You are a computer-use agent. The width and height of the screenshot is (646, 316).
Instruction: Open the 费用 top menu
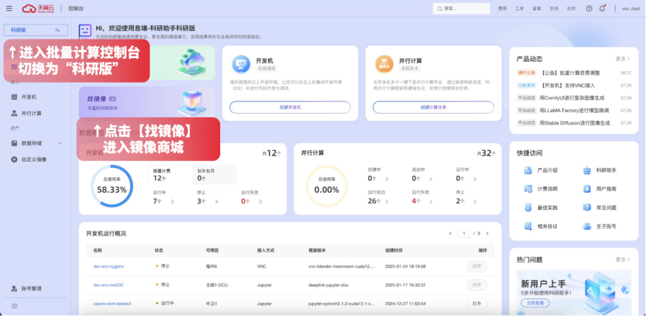click(x=502, y=8)
